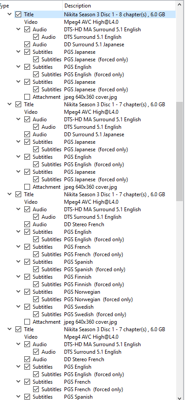
Task: Click the Type column header
Action: coord(30,6)
